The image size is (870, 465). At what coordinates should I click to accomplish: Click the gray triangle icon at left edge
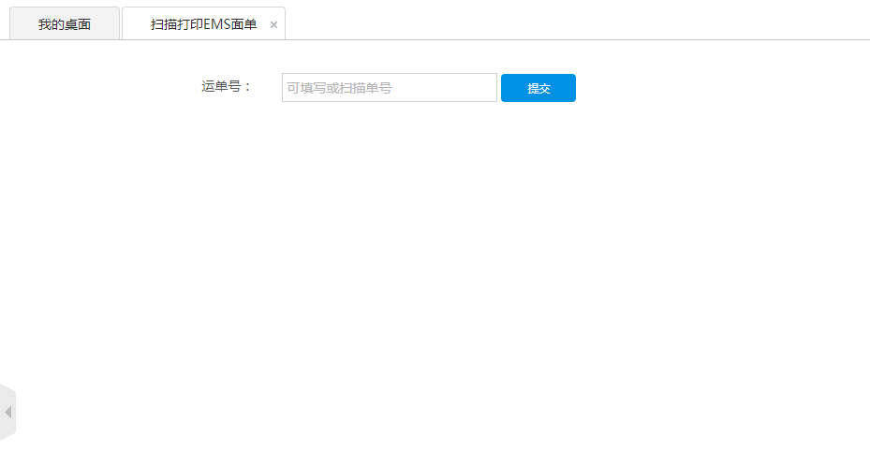[7, 412]
